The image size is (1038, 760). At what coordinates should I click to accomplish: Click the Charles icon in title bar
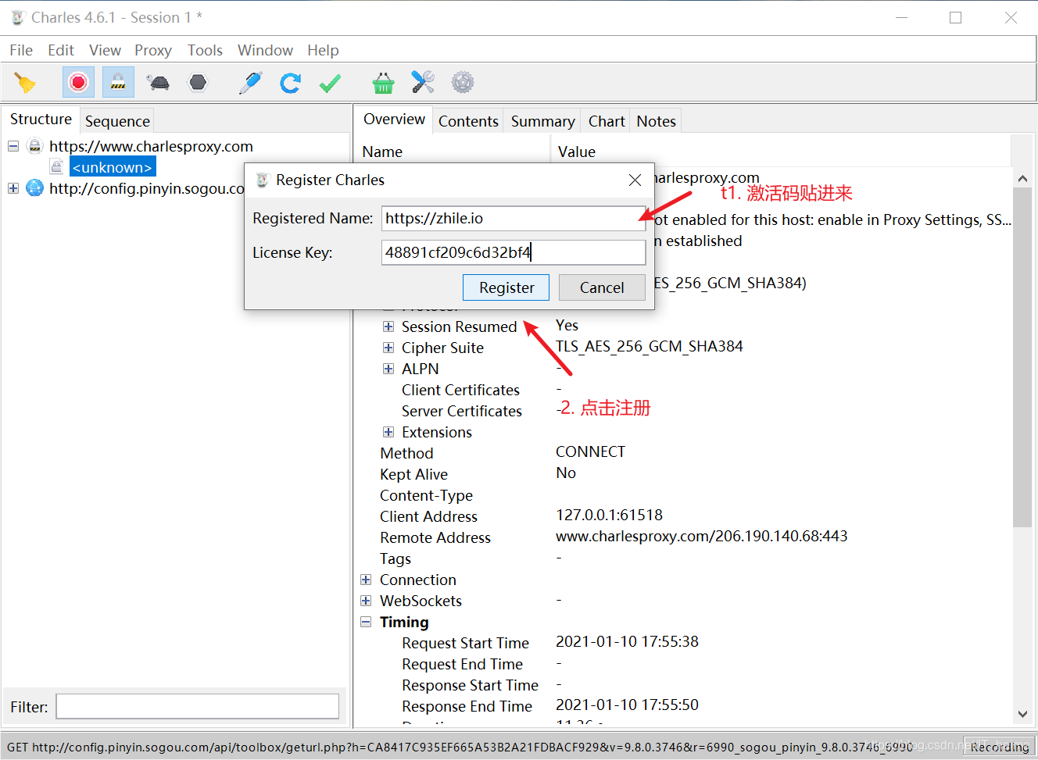17,17
